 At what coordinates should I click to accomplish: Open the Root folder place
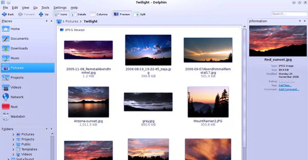(14, 107)
